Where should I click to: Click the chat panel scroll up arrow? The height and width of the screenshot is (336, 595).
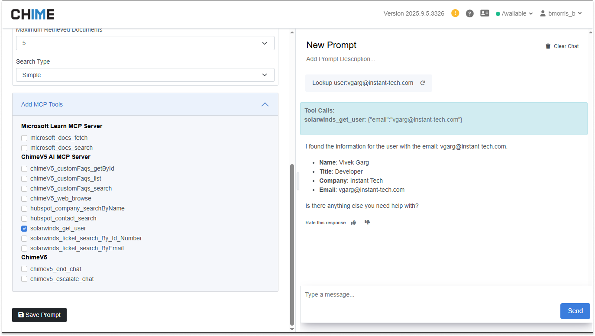pyautogui.click(x=591, y=32)
